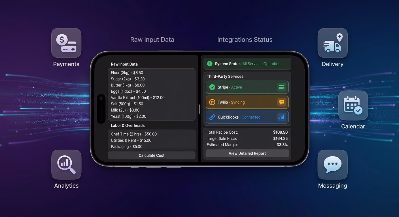
Task: Open the Payments app icon
Action: pos(66,43)
